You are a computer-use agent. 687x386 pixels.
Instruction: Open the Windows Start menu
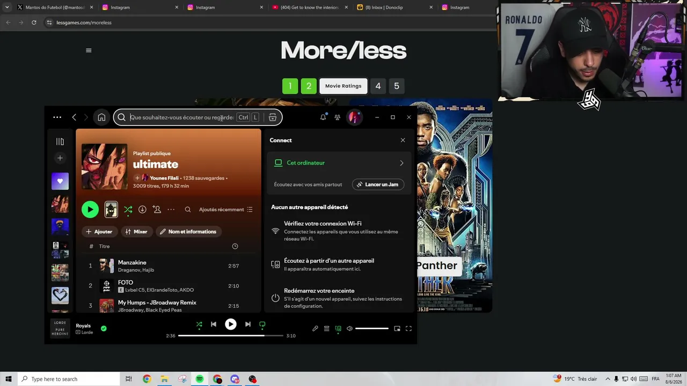pos(9,379)
